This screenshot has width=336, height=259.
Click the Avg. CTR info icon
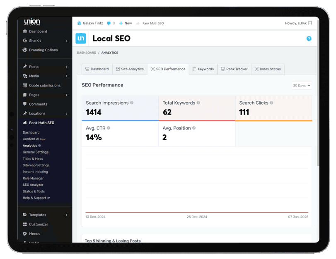[109, 128]
